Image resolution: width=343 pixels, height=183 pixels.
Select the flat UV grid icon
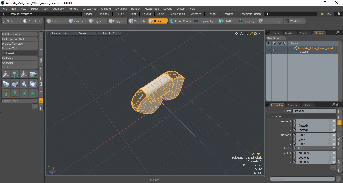tap(15, 84)
